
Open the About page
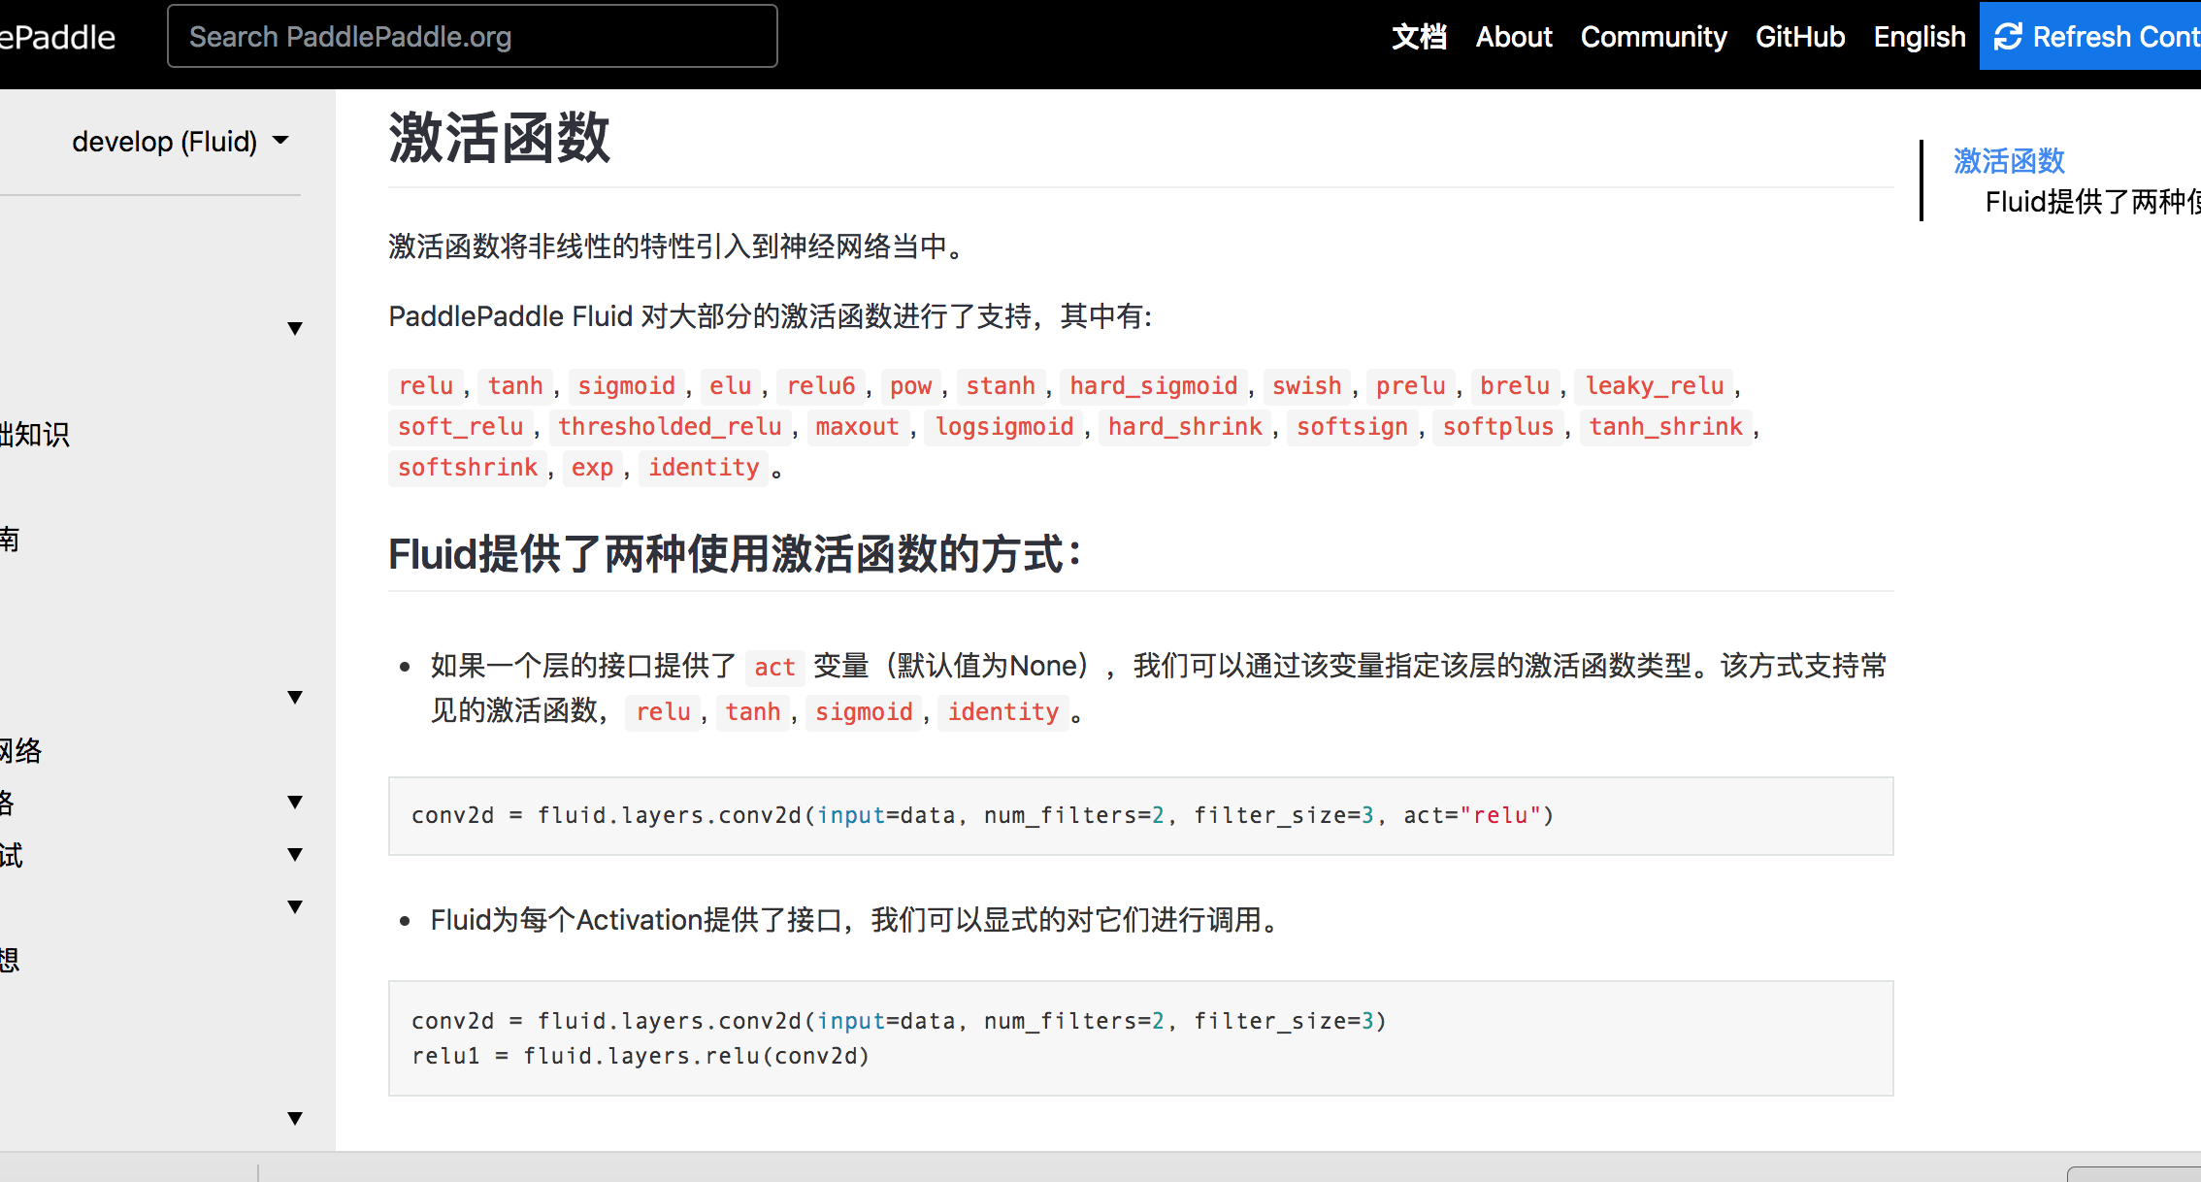tap(1513, 37)
